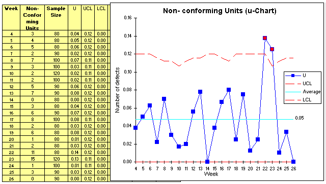Select the blue data point at week 17

click(229, 90)
